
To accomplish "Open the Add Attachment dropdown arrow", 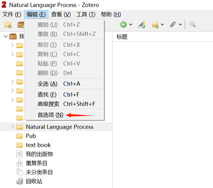I will tap(180, 25).
